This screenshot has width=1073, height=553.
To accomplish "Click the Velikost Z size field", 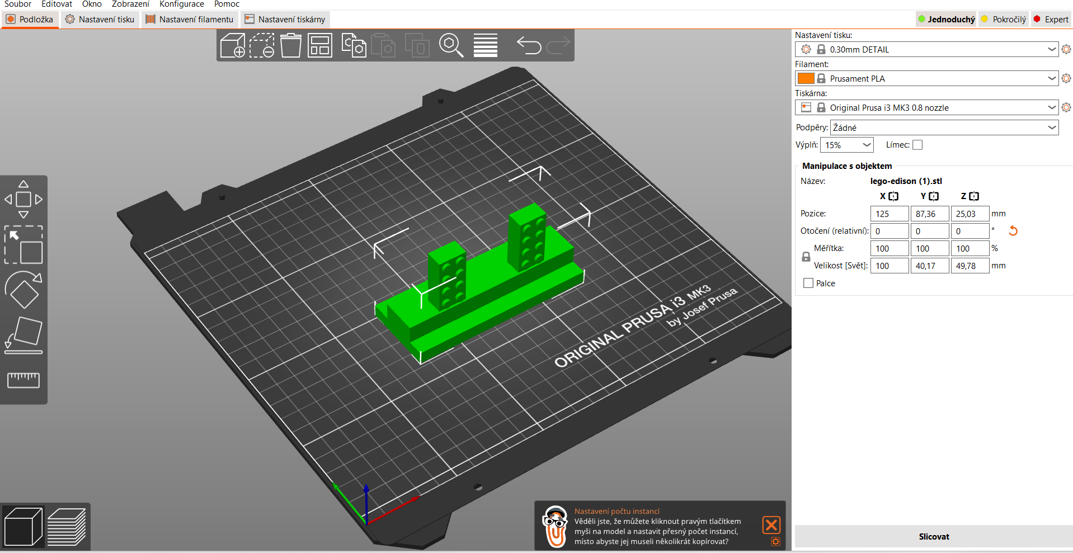I will (x=970, y=266).
